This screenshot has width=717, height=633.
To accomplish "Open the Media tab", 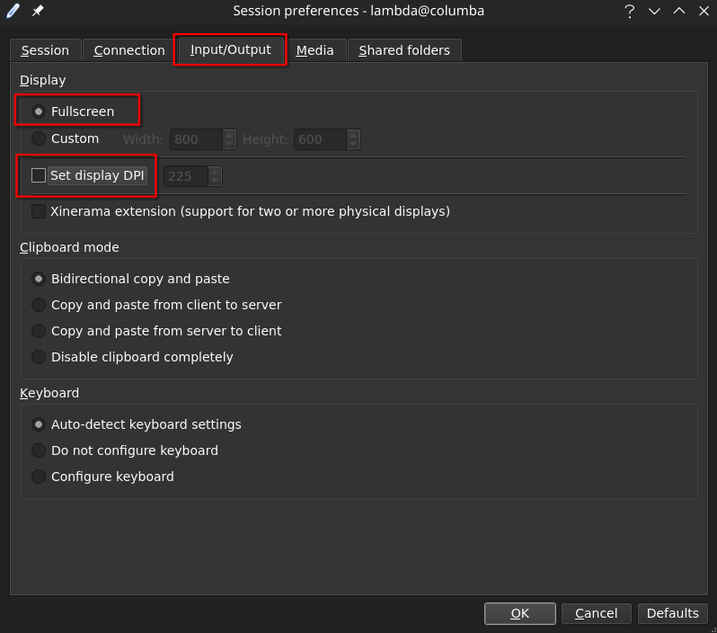I will [x=314, y=50].
